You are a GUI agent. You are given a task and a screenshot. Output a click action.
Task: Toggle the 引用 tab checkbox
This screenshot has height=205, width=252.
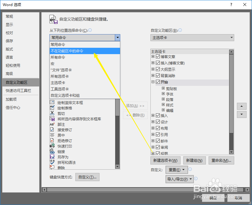[x=158, y=135]
